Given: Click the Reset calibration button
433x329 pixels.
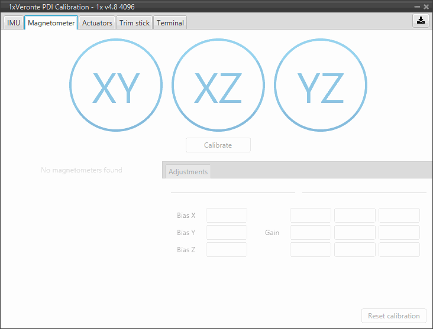Looking at the screenshot, I should [393, 316].
